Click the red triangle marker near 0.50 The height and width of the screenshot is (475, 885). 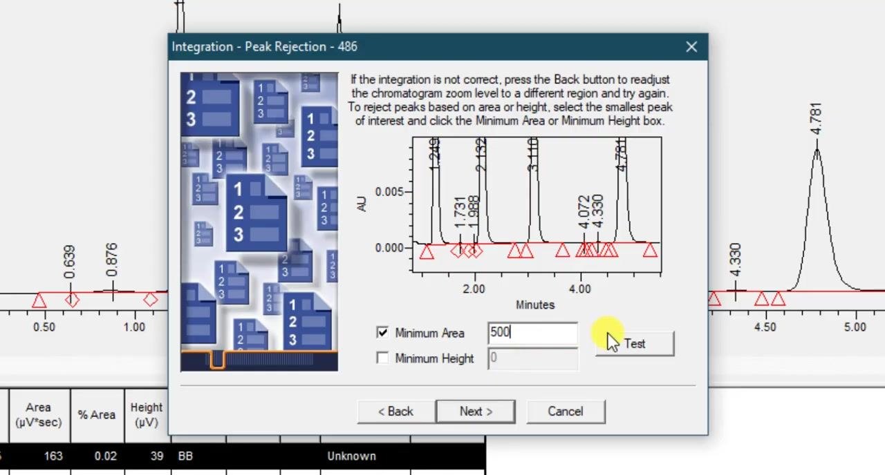click(39, 300)
